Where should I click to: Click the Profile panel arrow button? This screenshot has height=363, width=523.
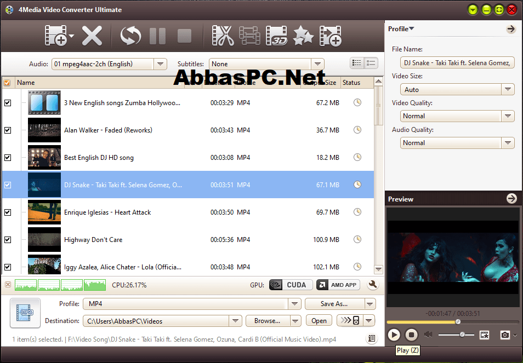coord(510,29)
